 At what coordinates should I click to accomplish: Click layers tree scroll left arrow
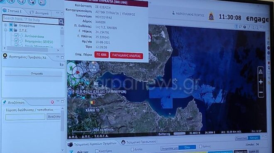tap(5, 48)
